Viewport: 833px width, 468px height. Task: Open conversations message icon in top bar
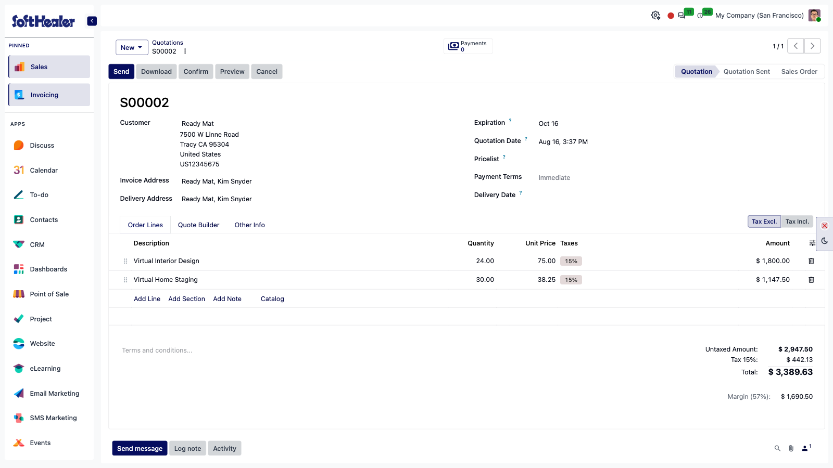pyautogui.click(x=682, y=16)
